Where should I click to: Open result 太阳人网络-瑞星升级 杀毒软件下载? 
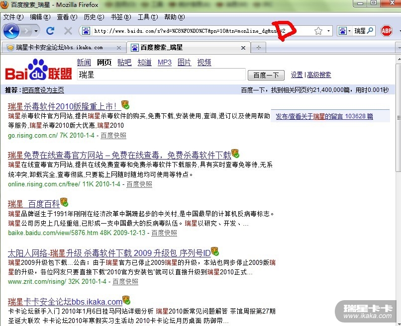coord(109,253)
